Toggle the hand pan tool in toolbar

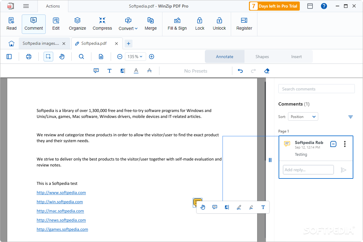pyautogui.click(x=62, y=57)
